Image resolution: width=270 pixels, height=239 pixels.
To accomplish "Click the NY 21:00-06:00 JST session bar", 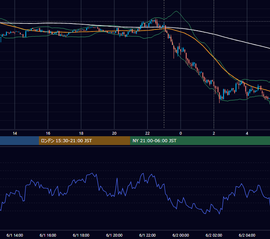I will click(200, 141).
